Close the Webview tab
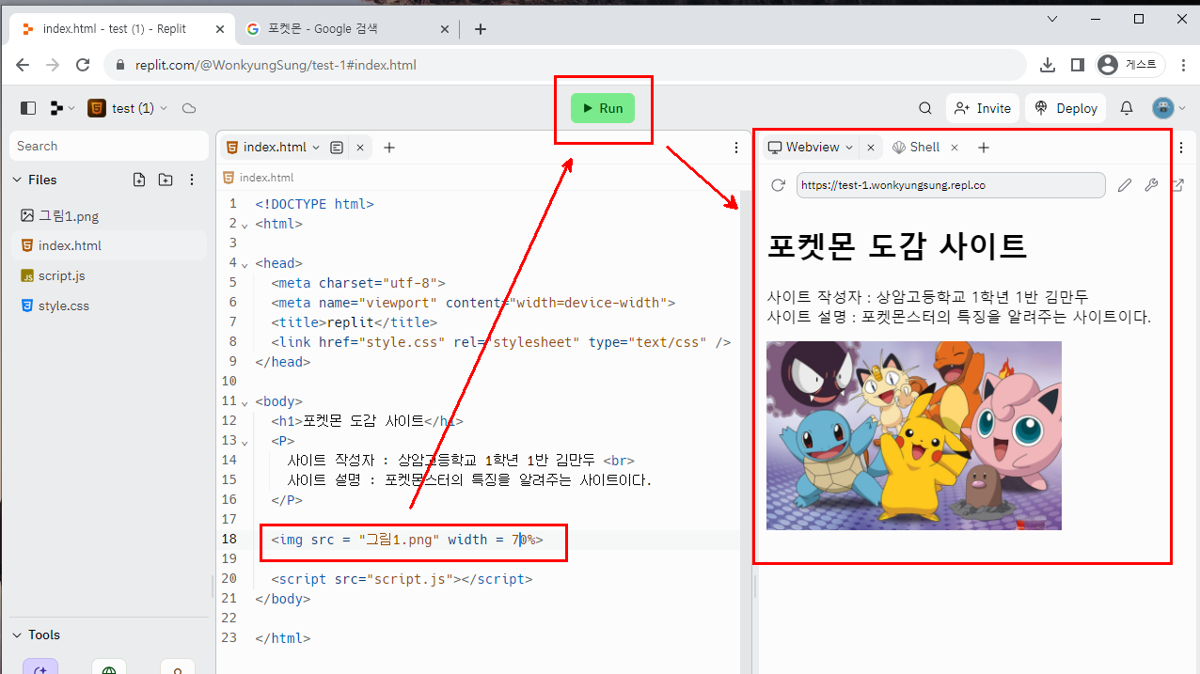1200x674 pixels. [871, 147]
